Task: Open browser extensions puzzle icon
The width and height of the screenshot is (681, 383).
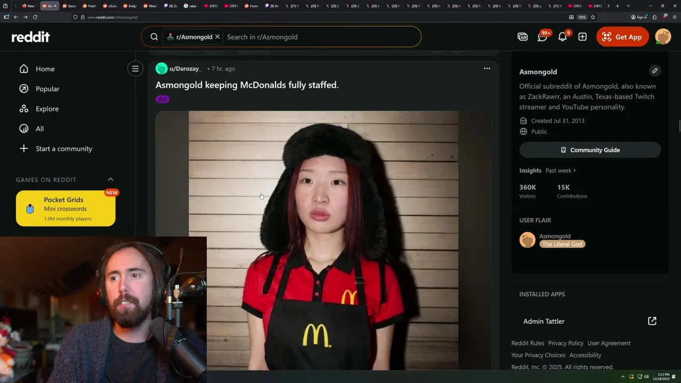Action: coord(654,17)
